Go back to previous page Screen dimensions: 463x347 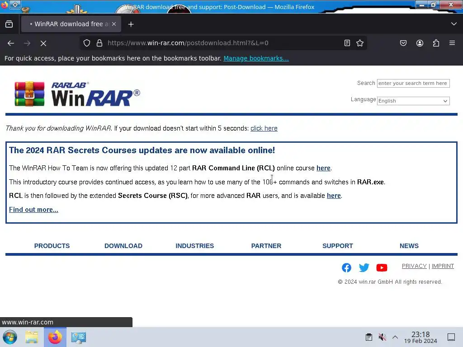pos(11,43)
